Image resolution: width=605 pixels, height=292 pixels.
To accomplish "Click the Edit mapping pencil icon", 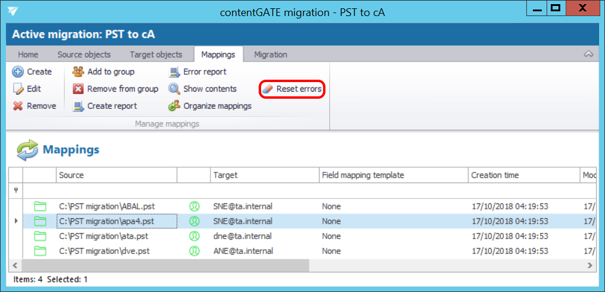I will point(18,89).
